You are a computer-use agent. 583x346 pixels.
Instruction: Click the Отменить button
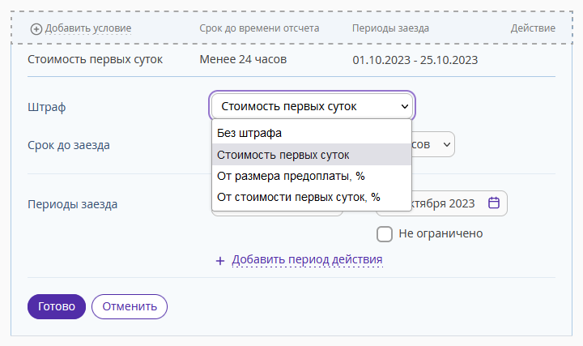tap(130, 306)
